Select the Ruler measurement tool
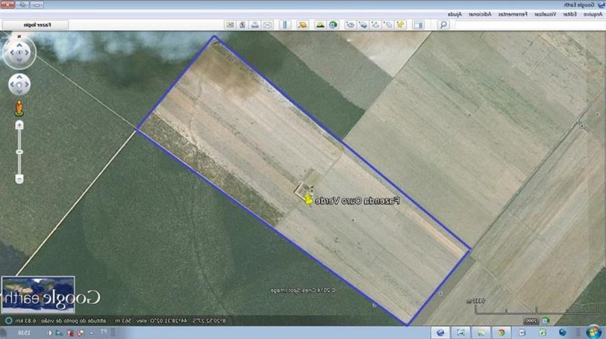Image resolution: width=606 pixels, height=339 pixels. pos(284,24)
